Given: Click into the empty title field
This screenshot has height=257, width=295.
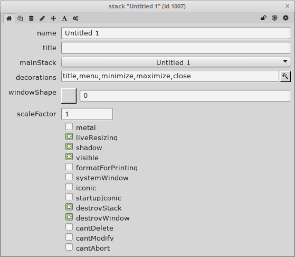Looking at the screenshot, I should 176,48.
